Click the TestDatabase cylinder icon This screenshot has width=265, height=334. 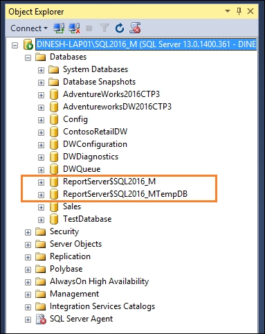pos(54,219)
